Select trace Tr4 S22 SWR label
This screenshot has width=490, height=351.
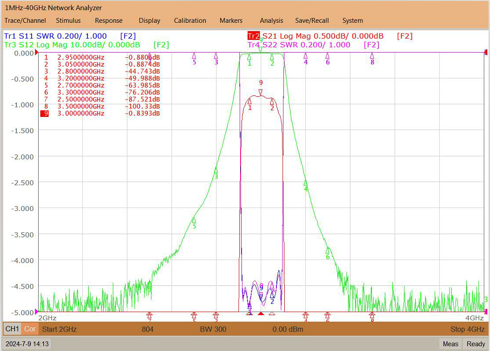coord(299,45)
